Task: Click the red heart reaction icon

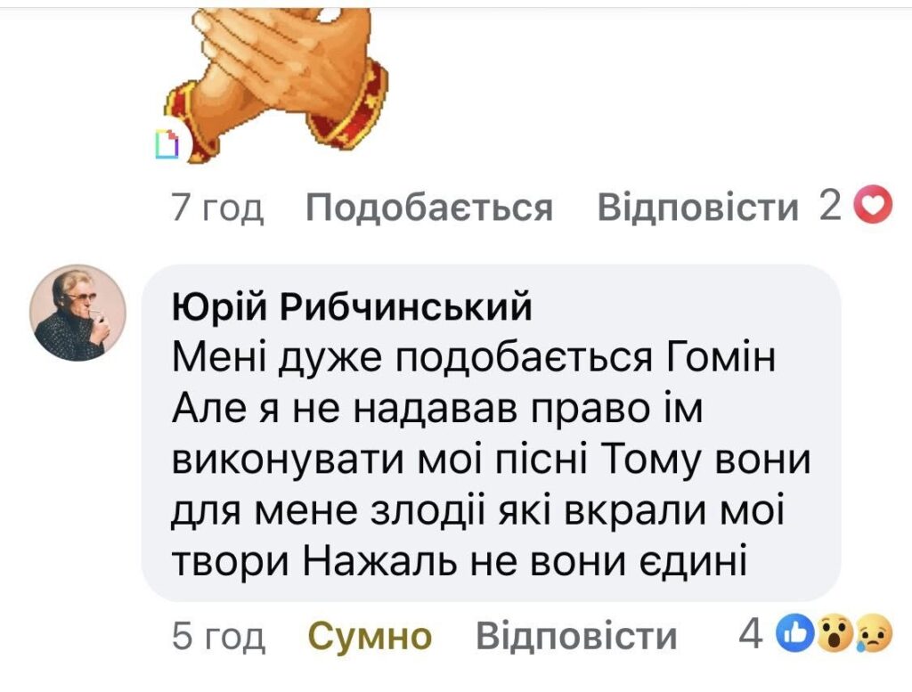Action: click(873, 208)
